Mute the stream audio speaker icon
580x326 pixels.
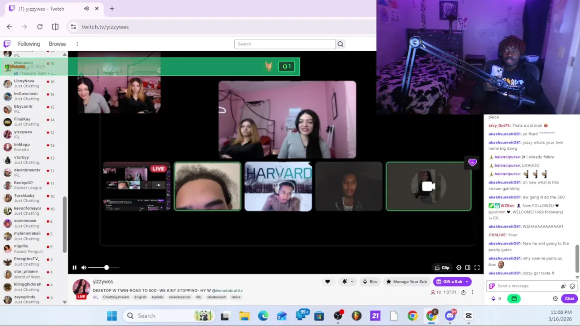(x=84, y=268)
